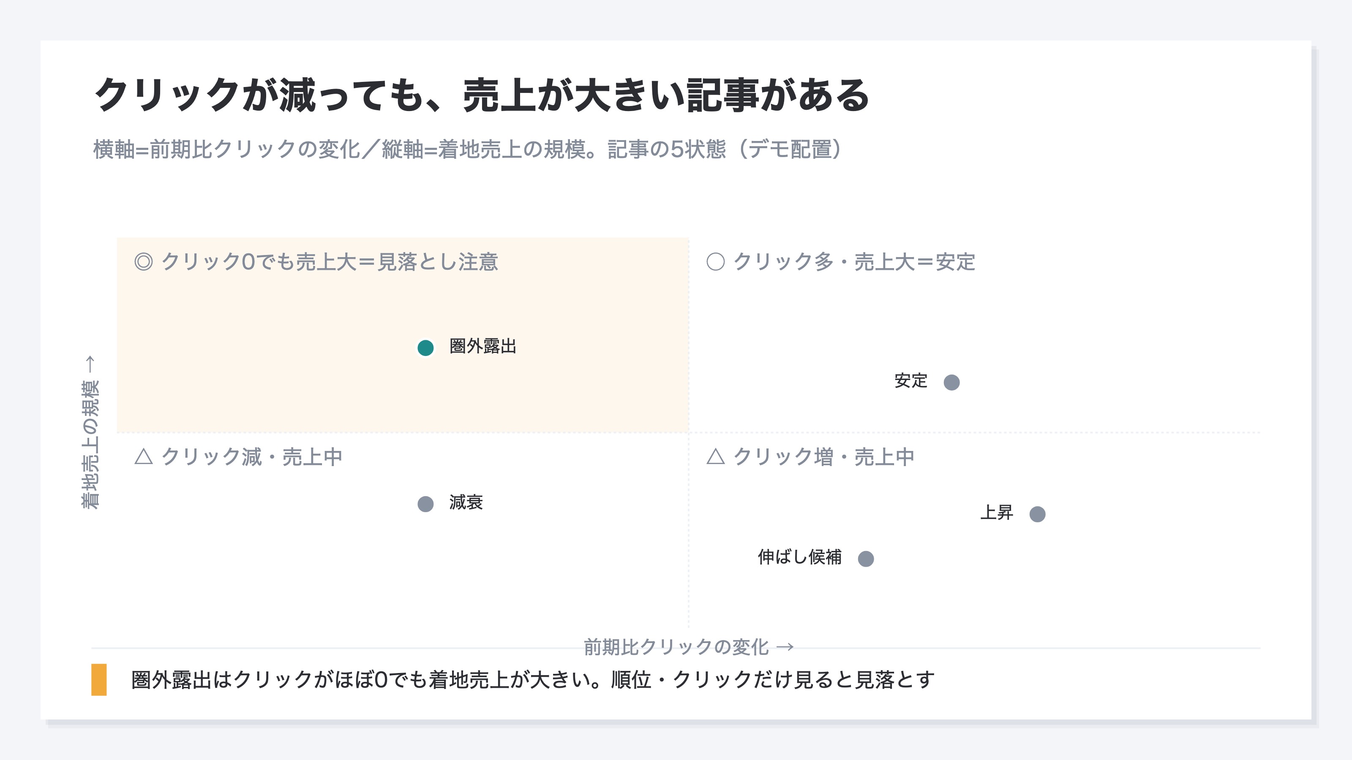1352x760 pixels.
Task: Click the data label 圏外露出
Action: coord(483,346)
